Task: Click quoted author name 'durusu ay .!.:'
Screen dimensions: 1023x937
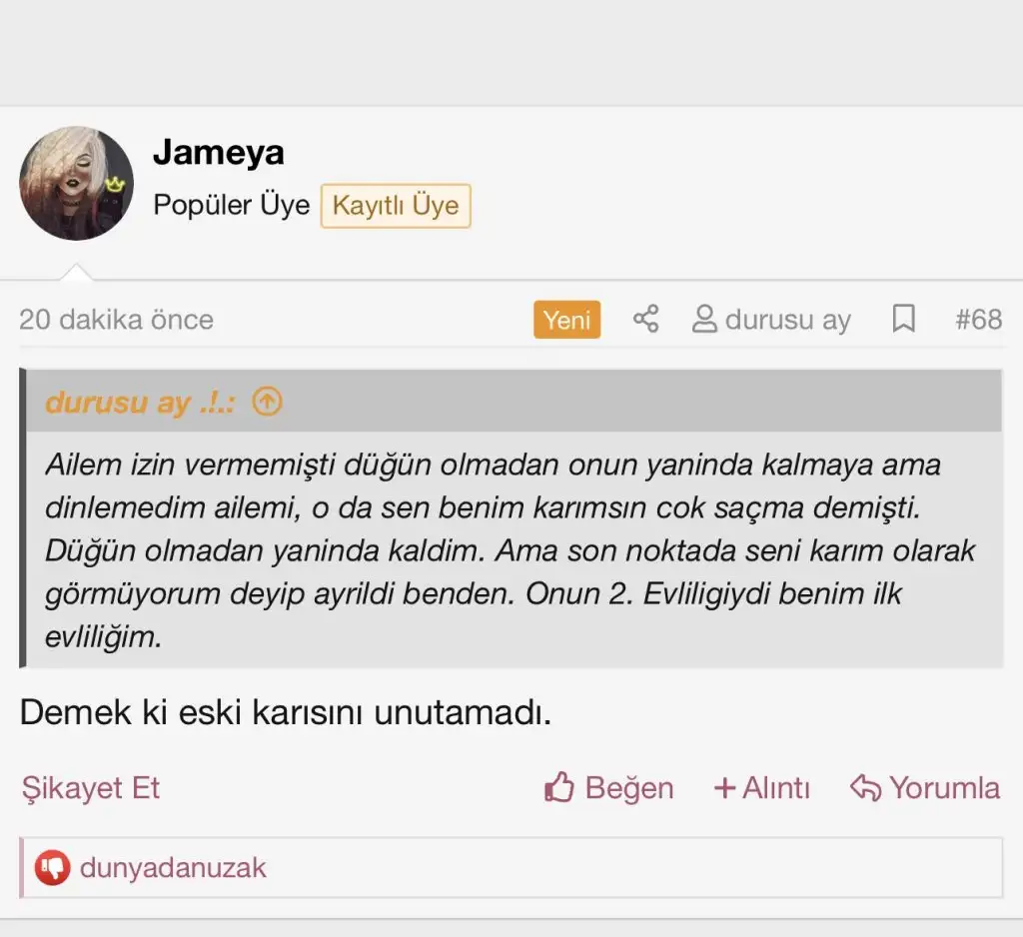Action: [x=140, y=403]
